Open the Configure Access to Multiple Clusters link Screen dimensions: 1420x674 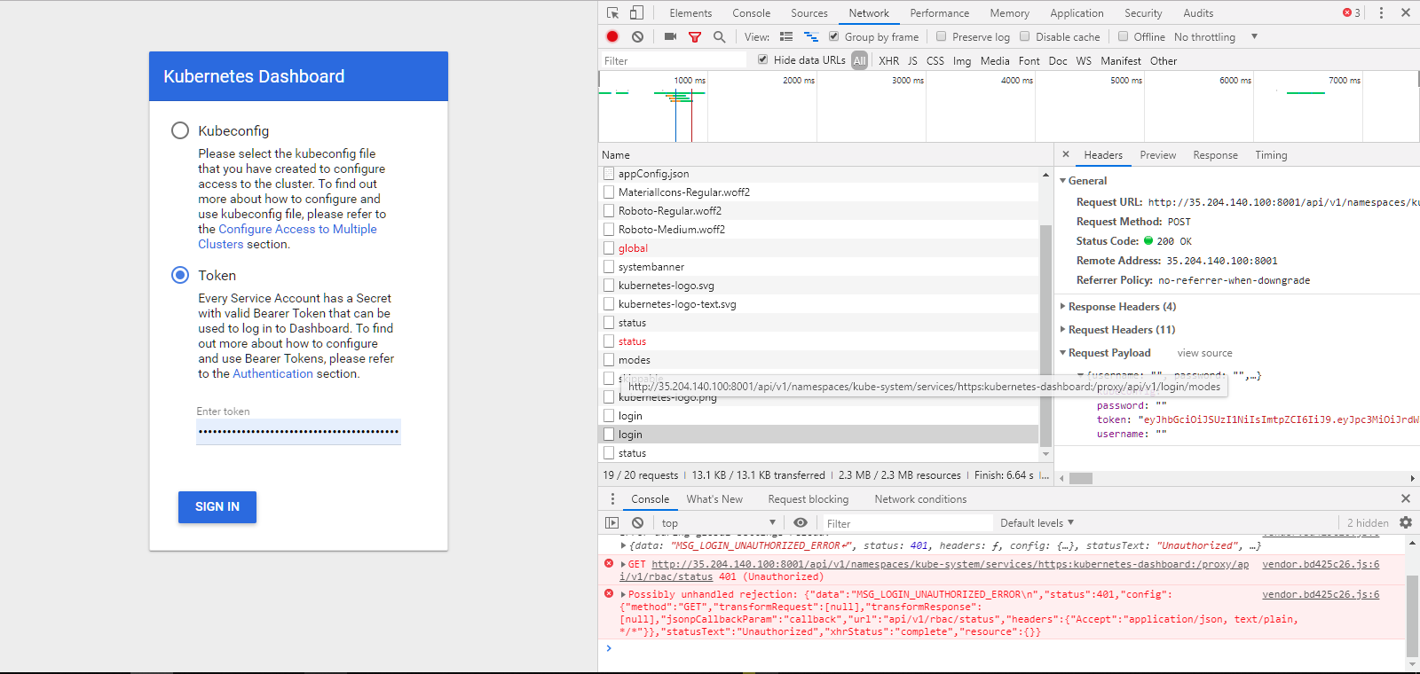tap(288, 236)
